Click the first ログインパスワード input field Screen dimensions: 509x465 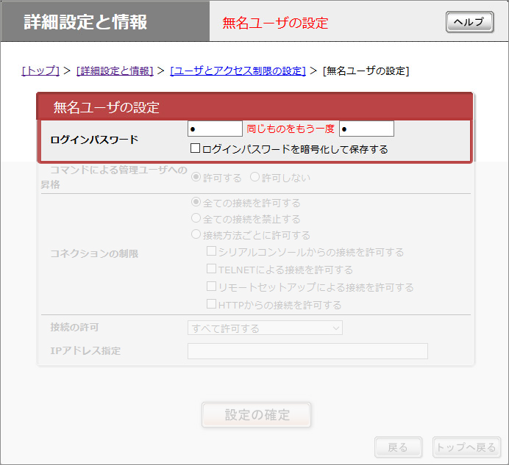(215, 129)
